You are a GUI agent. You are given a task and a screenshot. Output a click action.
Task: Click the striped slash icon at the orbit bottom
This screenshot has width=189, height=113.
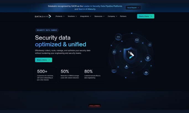146,72
